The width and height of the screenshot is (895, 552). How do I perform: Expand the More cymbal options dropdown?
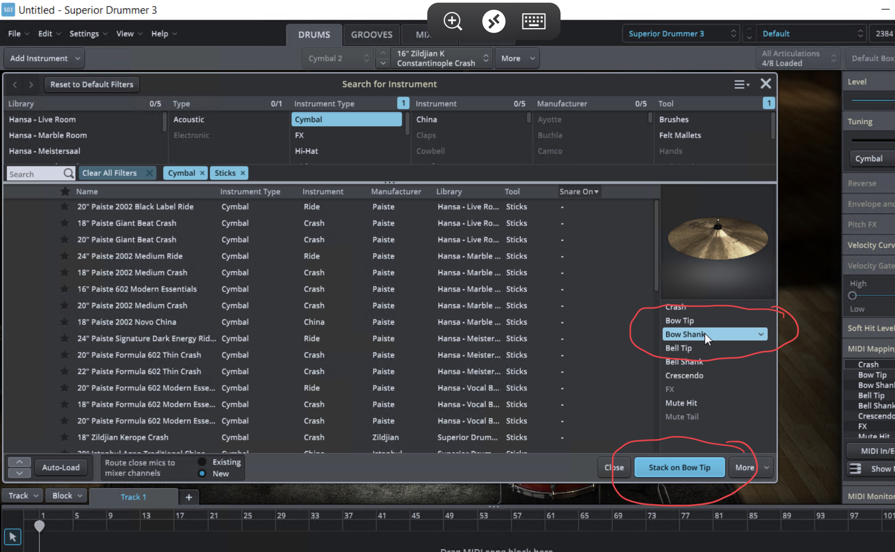pos(766,467)
